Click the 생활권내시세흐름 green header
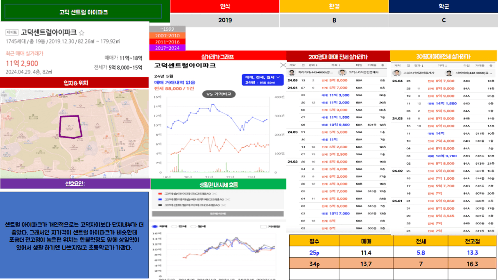The width and height of the screenshot is (498, 280). pos(218,184)
